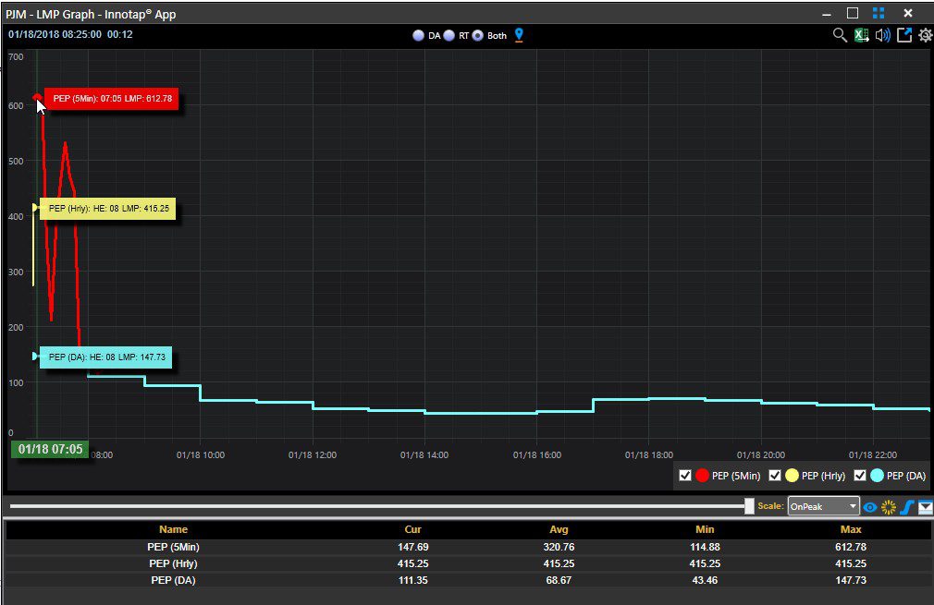Click the 01/18/2018 08:25:00 timestamp
The height and width of the screenshot is (605, 934).
55,34
